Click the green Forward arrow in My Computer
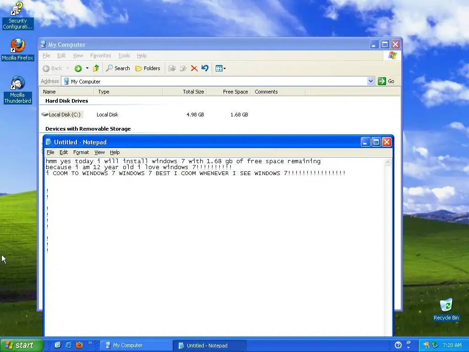The height and width of the screenshot is (352, 469). click(x=78, y=69)
